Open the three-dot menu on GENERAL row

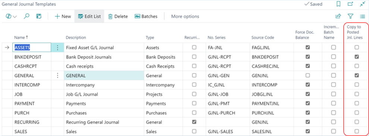pyautogui.click(x=58, y=75)
